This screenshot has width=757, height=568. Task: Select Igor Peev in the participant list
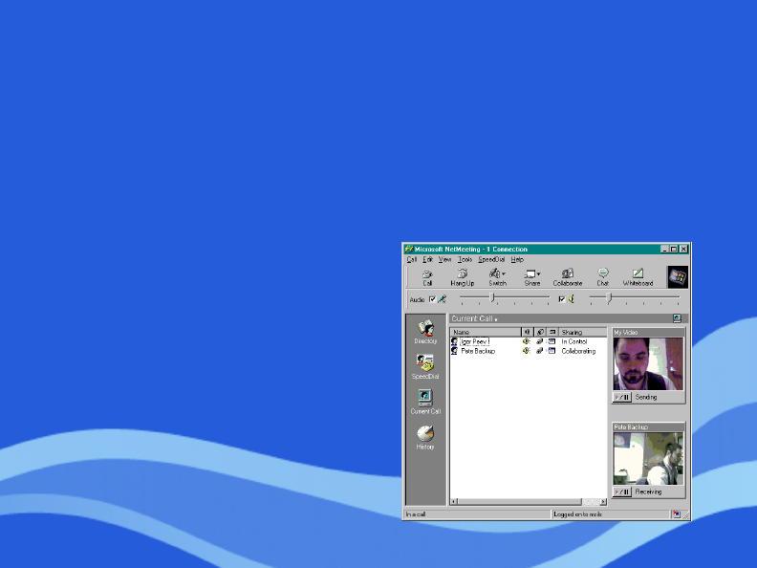[x=475, y=341]
